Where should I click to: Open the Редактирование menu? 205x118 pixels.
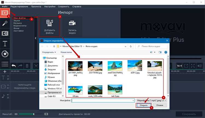coord(19,7)
